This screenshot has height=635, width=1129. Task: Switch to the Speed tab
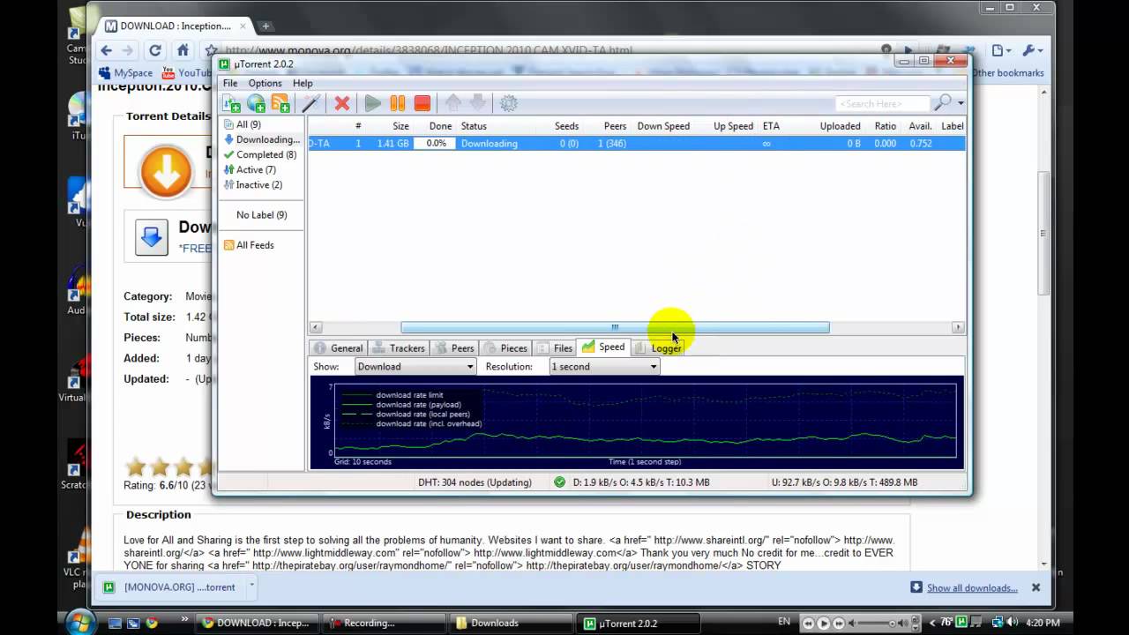603,347
